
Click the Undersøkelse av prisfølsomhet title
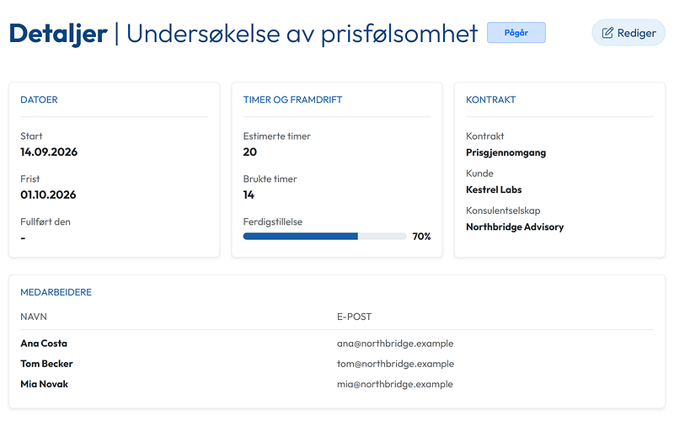coord(302,34)
